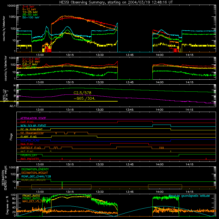Click '13:15' label under MeV count panel
219x219 pixels.
coord(70,82)
